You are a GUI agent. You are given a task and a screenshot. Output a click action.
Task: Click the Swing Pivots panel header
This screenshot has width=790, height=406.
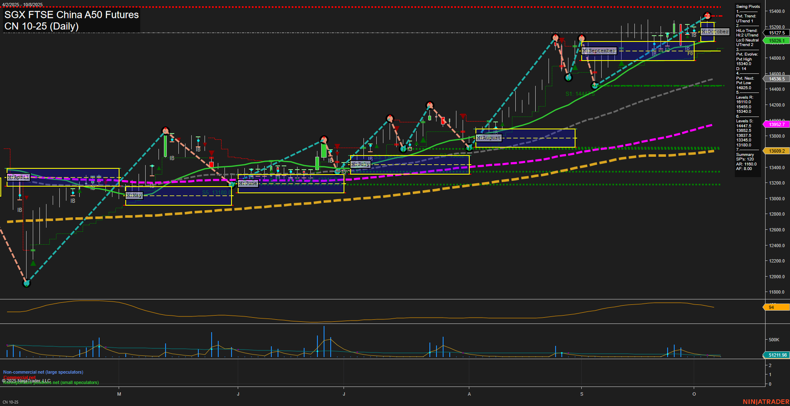[749, 6]
